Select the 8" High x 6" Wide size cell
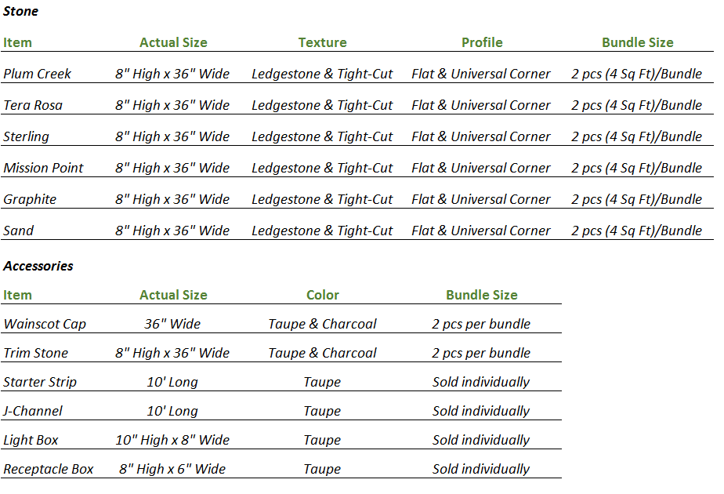The height and width of the screenshot is (494, 724). (x=172, y=469)
